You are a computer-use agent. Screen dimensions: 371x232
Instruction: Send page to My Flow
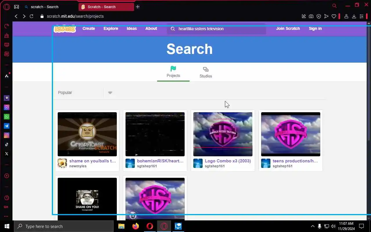coord(326,16)
